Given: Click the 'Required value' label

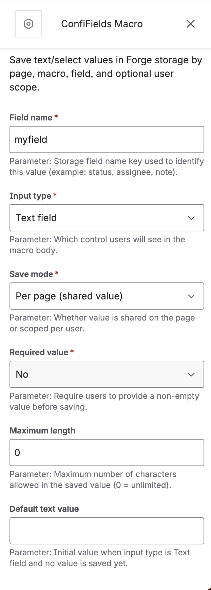Looking at the screenshot, I should (x=39, y=353).
